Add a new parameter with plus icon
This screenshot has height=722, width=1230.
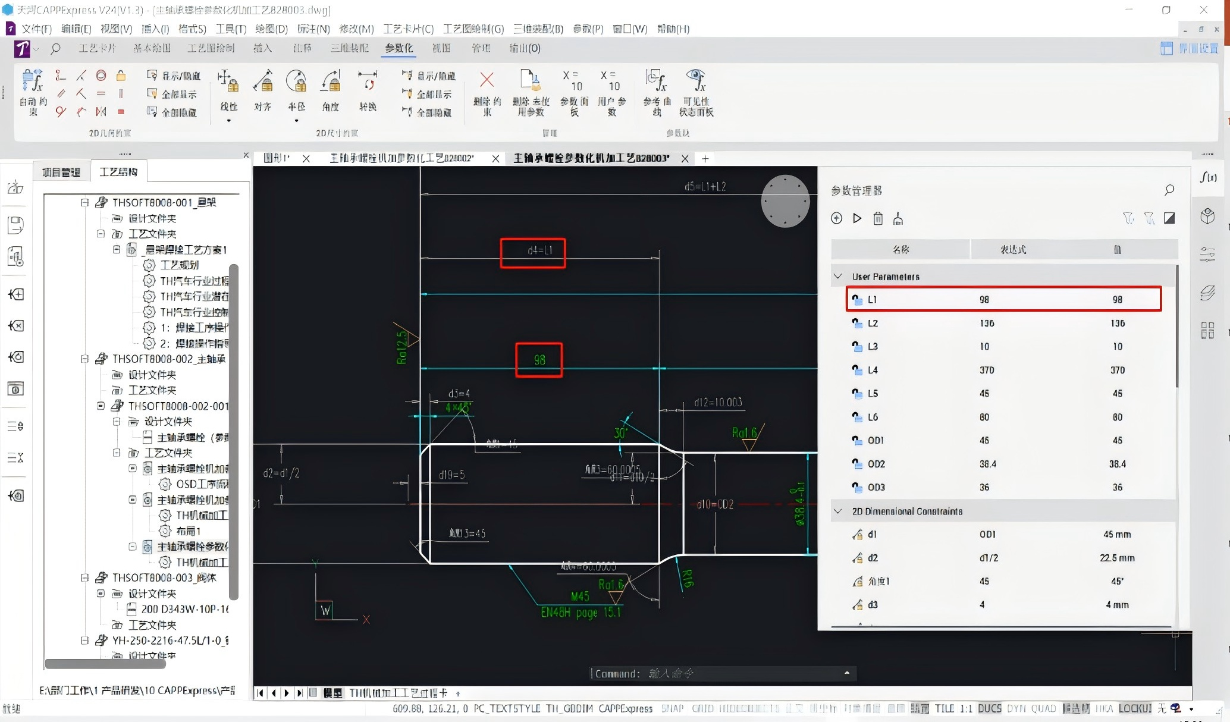836,218
